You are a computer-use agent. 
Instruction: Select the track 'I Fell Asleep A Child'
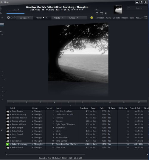64,115
